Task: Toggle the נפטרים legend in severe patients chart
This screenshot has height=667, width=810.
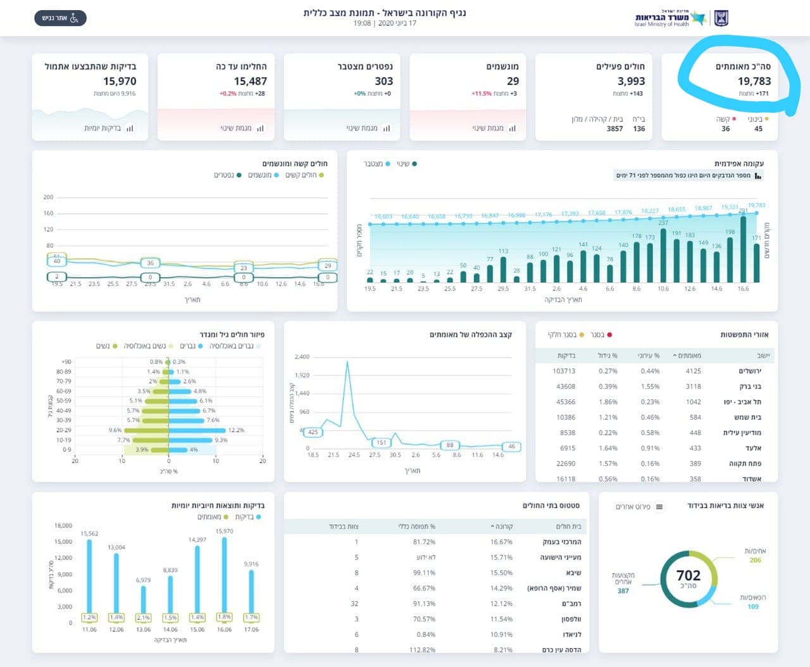Action: [x=228, y=175]
